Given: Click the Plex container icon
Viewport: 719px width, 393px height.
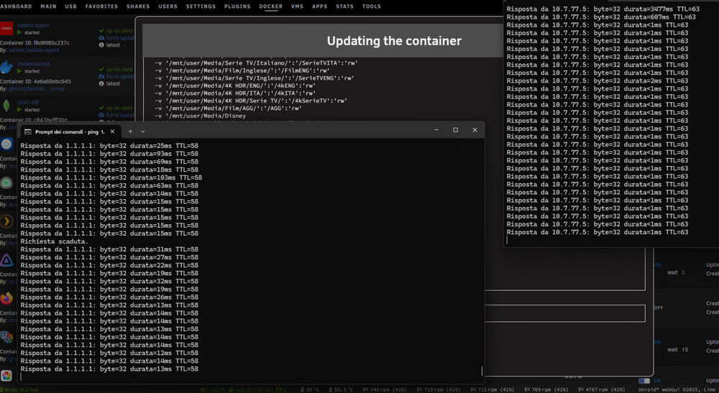Looking at the screenshot, I should [6, 221].
